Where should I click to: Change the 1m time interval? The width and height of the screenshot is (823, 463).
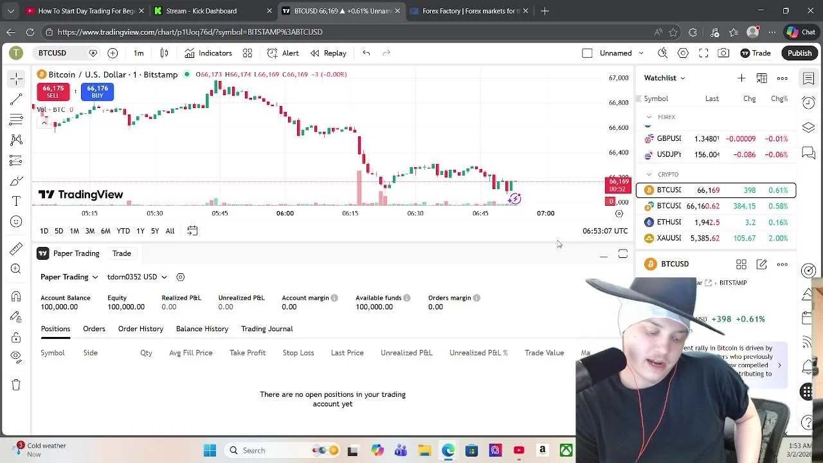(138, 53)
